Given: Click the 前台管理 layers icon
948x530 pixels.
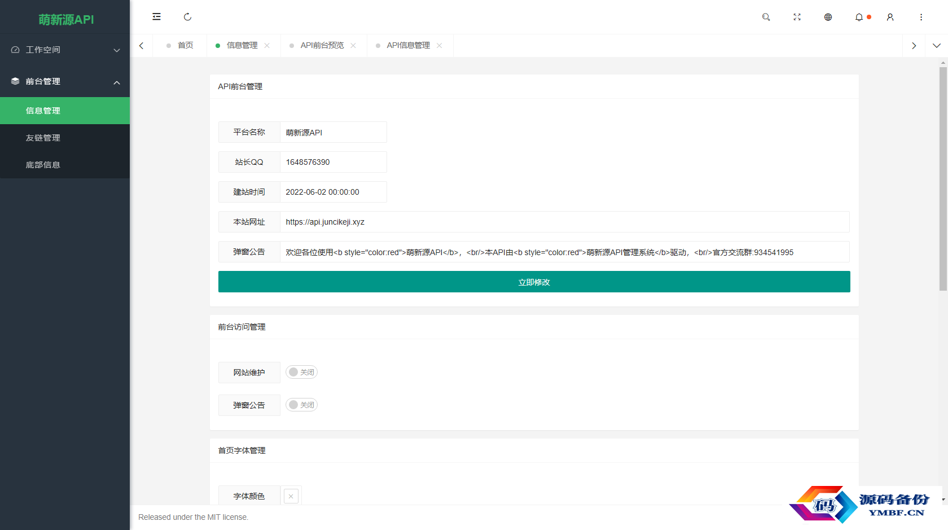Looking at the screenshot, I should click(15, 81).
